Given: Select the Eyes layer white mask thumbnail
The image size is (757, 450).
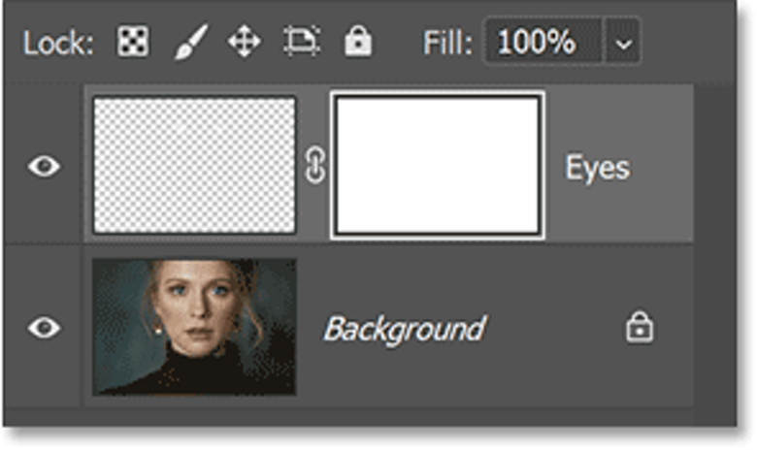Looking at the screenshot, I should tap(438, 165).
